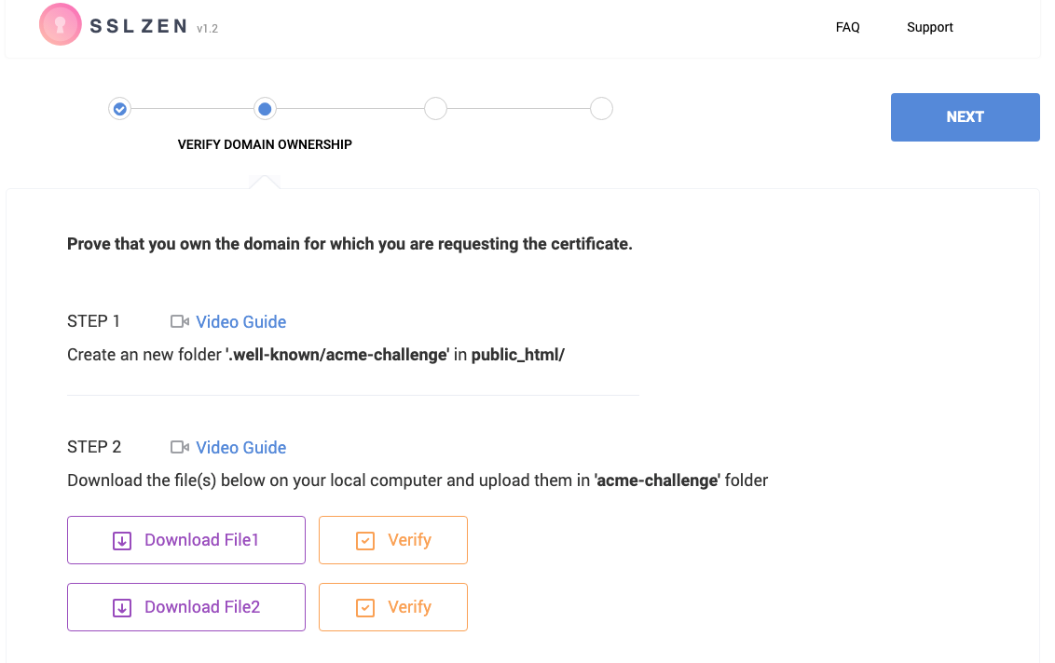Open the Support page
1055x663 pixels.
click(x=930, y=27)
